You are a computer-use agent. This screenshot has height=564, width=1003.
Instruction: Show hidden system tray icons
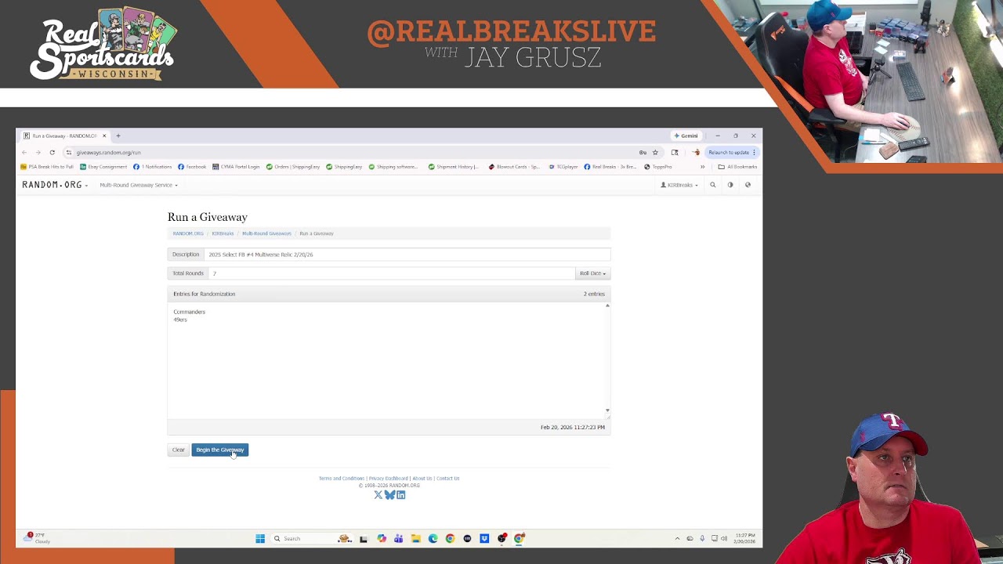point(677,539)
